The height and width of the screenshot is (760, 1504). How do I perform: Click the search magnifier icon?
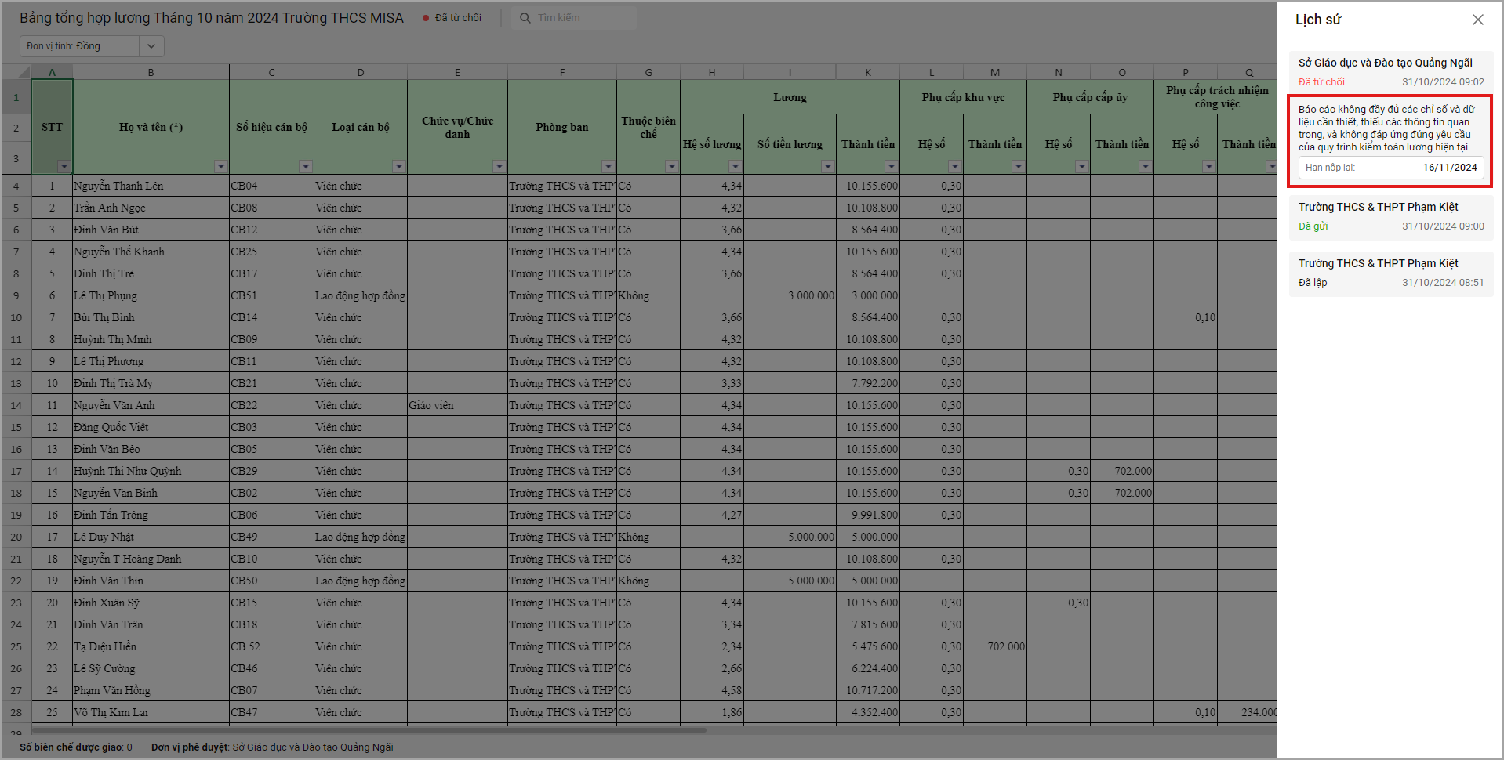pyautogui.click(x=525, y=18)
